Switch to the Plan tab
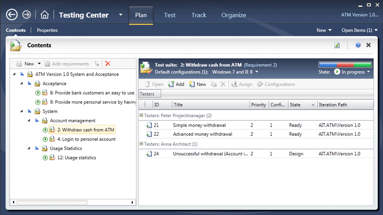This screenshot has width=383, height=215. (x=141, y=15)
